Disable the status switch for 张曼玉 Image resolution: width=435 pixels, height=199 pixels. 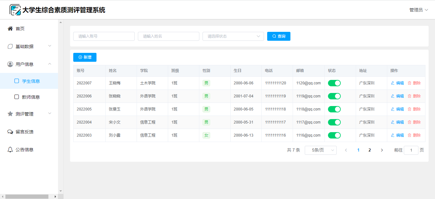(334, 109)
